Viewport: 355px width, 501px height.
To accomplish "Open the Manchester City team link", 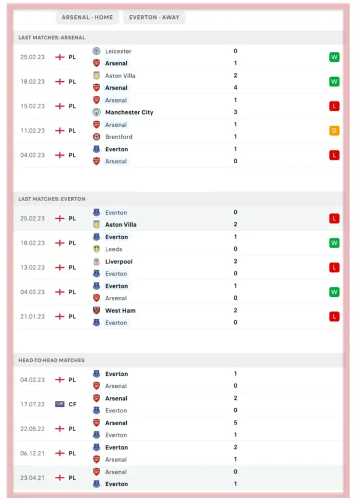I will pyautogui.click(x=129, y=112).
